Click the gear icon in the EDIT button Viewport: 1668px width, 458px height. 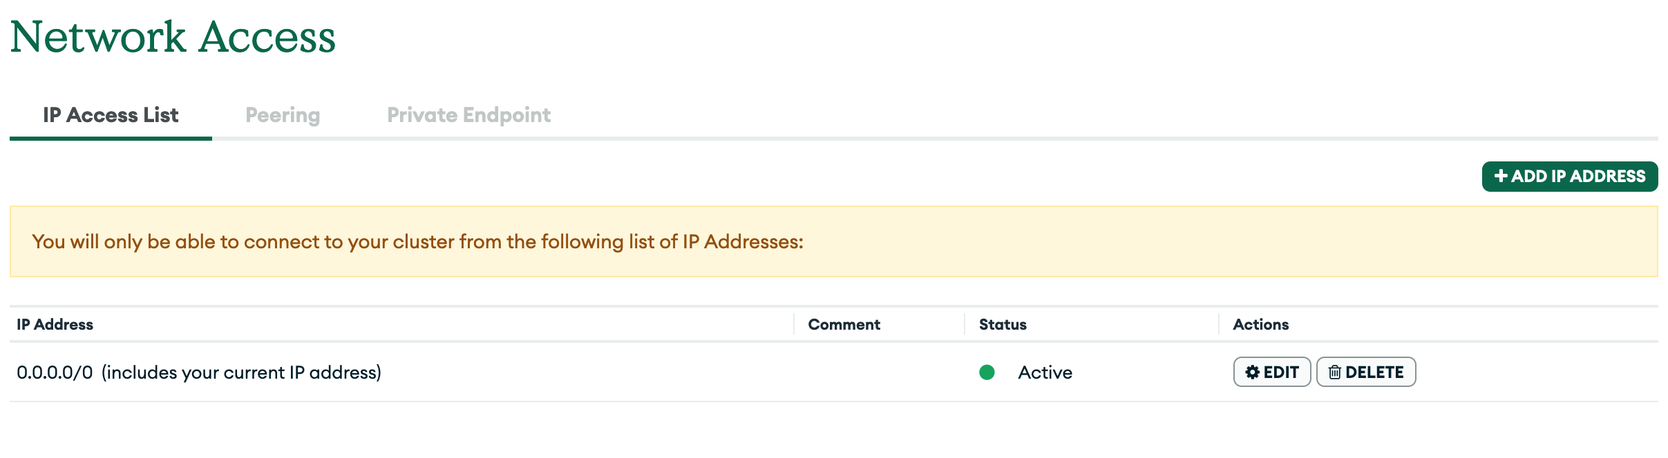[x=1252, y=372]
